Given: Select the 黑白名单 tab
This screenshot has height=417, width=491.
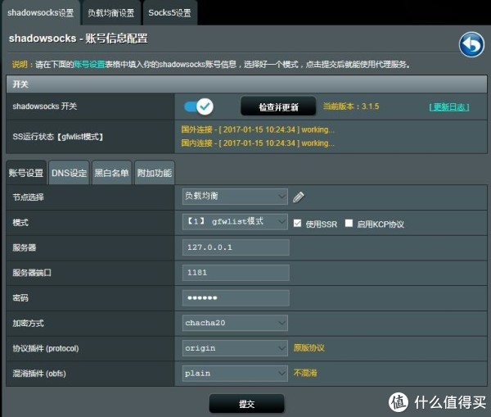Looking at the screenshot, I should pos(112,173).
